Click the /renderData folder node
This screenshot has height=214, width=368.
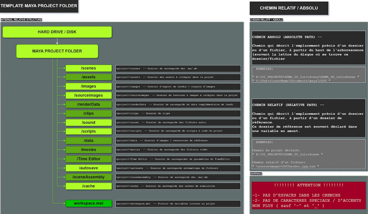pos(88,104)
